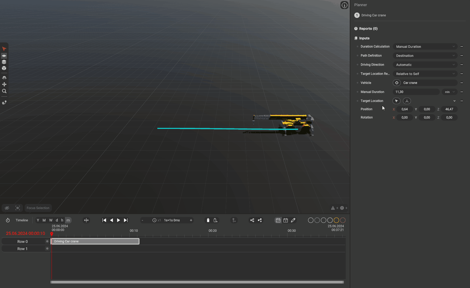Toggle the Row 1 dot indicator
The height and width of the screenshot is (288, 470).
47,248
